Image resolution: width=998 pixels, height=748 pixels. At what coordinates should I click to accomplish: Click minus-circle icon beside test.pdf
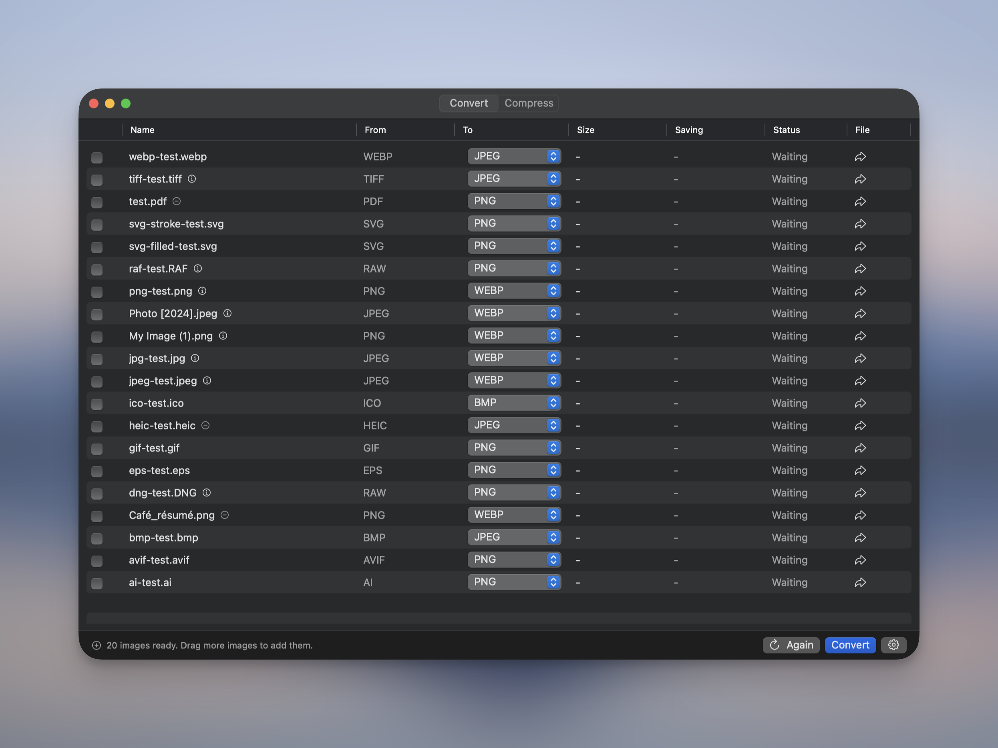click(177, 201)
